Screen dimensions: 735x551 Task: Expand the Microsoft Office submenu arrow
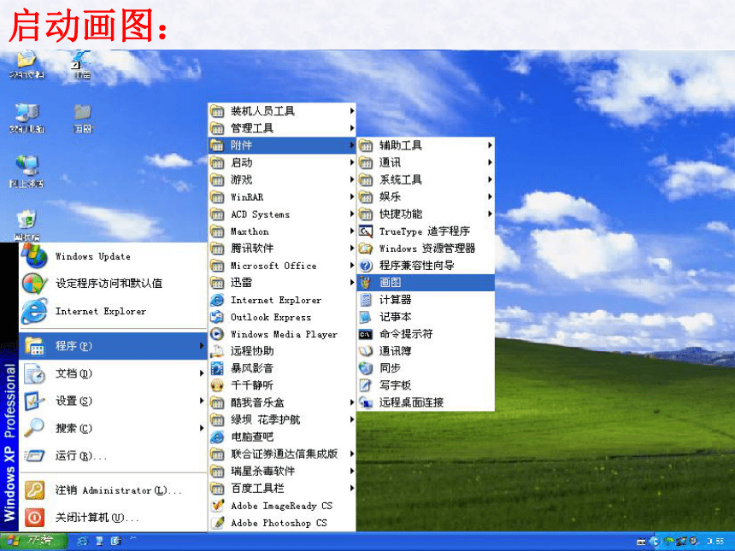coord(352,266)
